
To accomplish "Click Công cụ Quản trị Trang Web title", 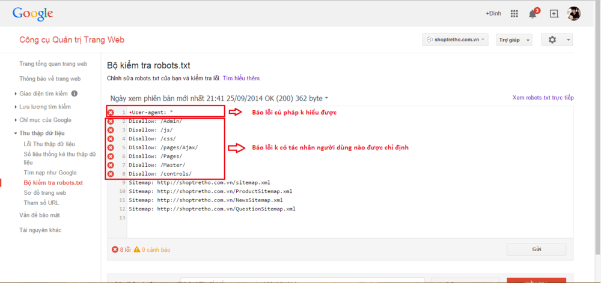I will (72, 40).
